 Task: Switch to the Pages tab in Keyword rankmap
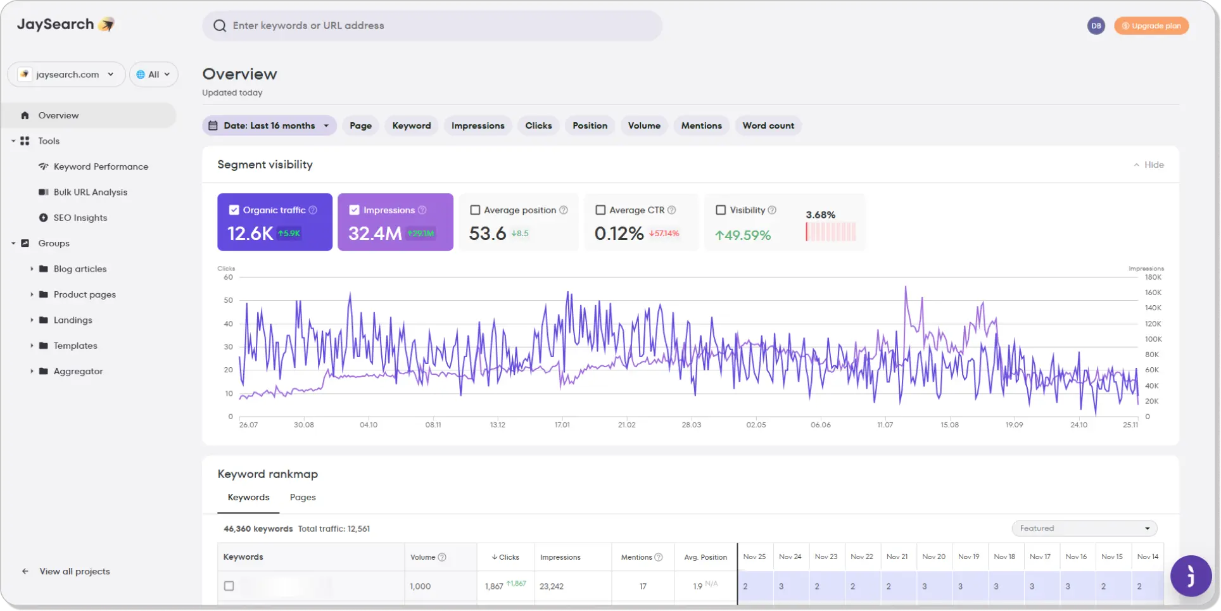pos(303,497)
